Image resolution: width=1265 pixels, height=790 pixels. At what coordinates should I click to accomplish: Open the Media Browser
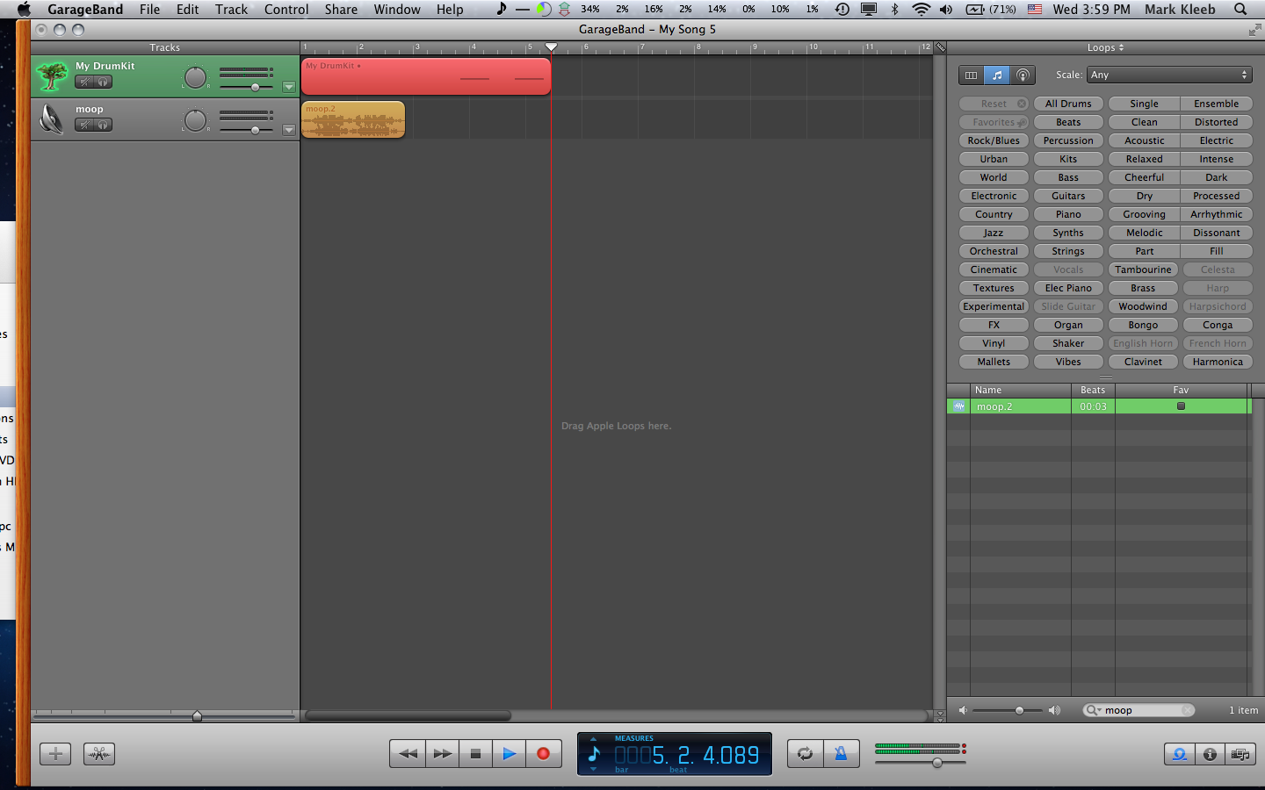pyautogui.click(x=1240, y=754)
